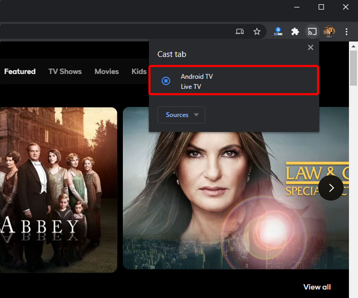Maximize the Chrome window
This screenshot has height=298, width=358.
tap(321, 7)
